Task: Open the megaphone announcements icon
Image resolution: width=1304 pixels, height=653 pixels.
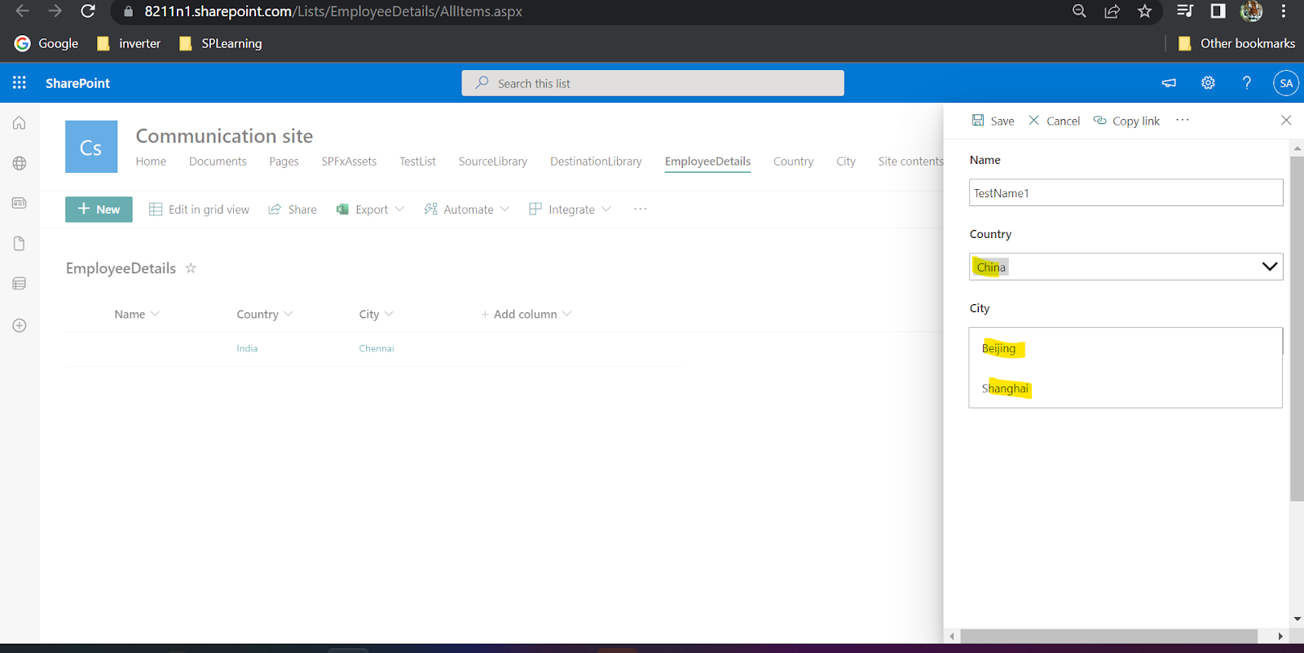Action: (x=1169, y=83)
